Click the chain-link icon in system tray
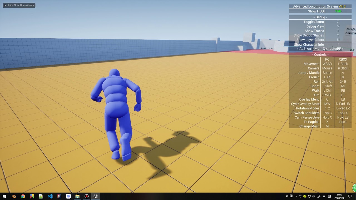 coord(319,196)
